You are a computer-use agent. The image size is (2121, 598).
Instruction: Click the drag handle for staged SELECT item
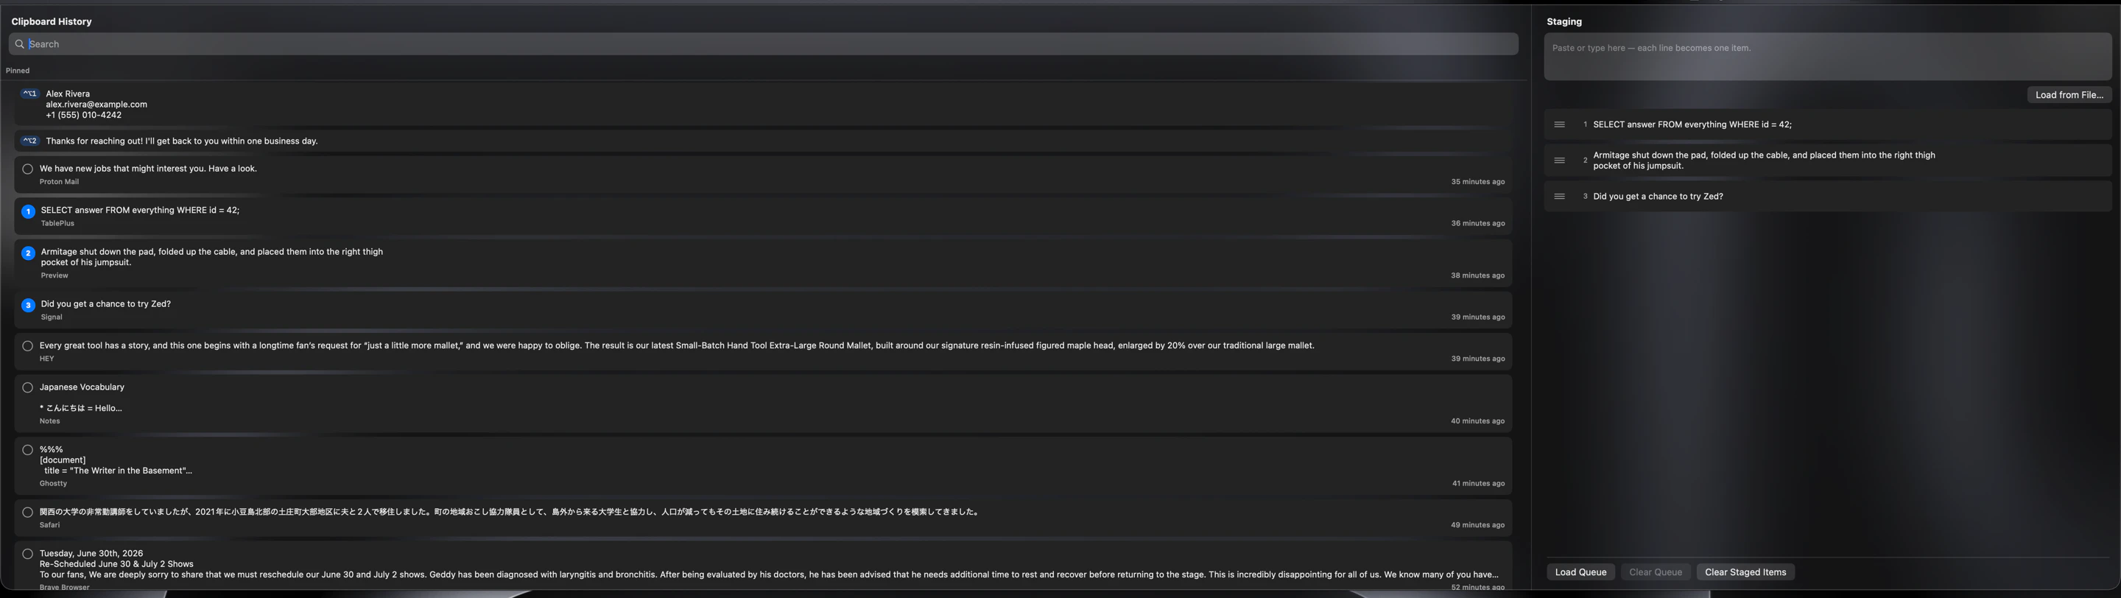1558,125
